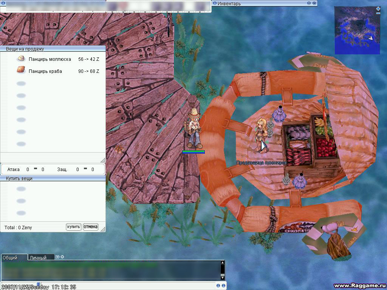Click the Атака stat label
The width and height of the screenshot is (387, 290).
coord(13,170)
